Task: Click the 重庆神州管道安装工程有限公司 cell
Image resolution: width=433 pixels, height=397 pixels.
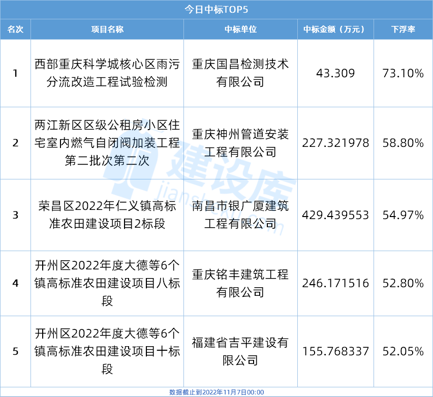Action: (x=240, y=143)
